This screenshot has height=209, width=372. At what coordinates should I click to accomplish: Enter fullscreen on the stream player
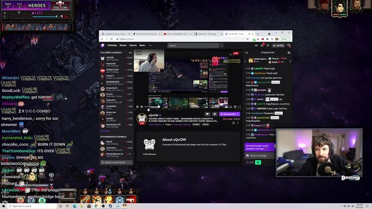click(x=239, y=107)
